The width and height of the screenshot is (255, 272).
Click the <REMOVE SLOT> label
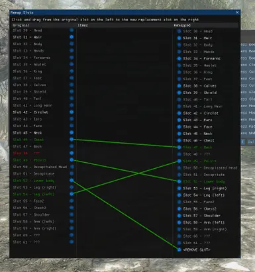(x=197, y=249)
